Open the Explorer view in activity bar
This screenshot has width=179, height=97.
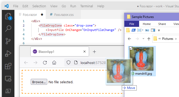pyautogui.click(x=8, y=16)
